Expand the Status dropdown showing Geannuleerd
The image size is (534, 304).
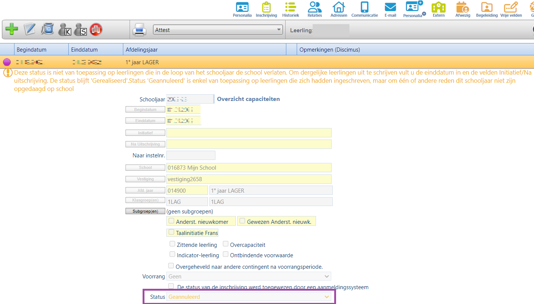point(248,297)
